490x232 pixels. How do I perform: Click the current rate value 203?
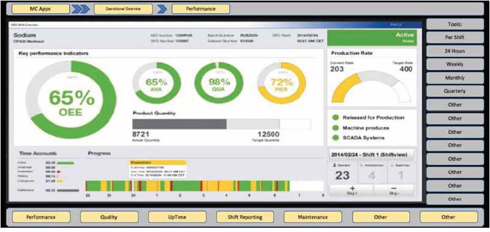(x=337, y=69)
